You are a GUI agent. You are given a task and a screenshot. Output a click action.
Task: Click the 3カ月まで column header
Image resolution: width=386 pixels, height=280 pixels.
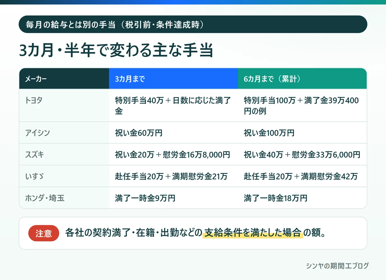(x=173, y=79)
